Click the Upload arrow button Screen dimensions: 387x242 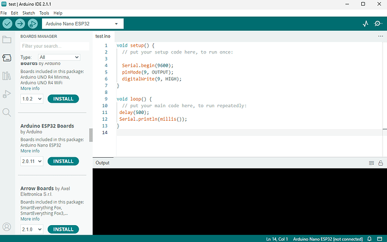coord(20,24)
